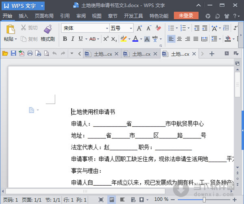Expand quick access toolbar customize arrow
This screenshot has height=204, width=244.
point(72,53)
